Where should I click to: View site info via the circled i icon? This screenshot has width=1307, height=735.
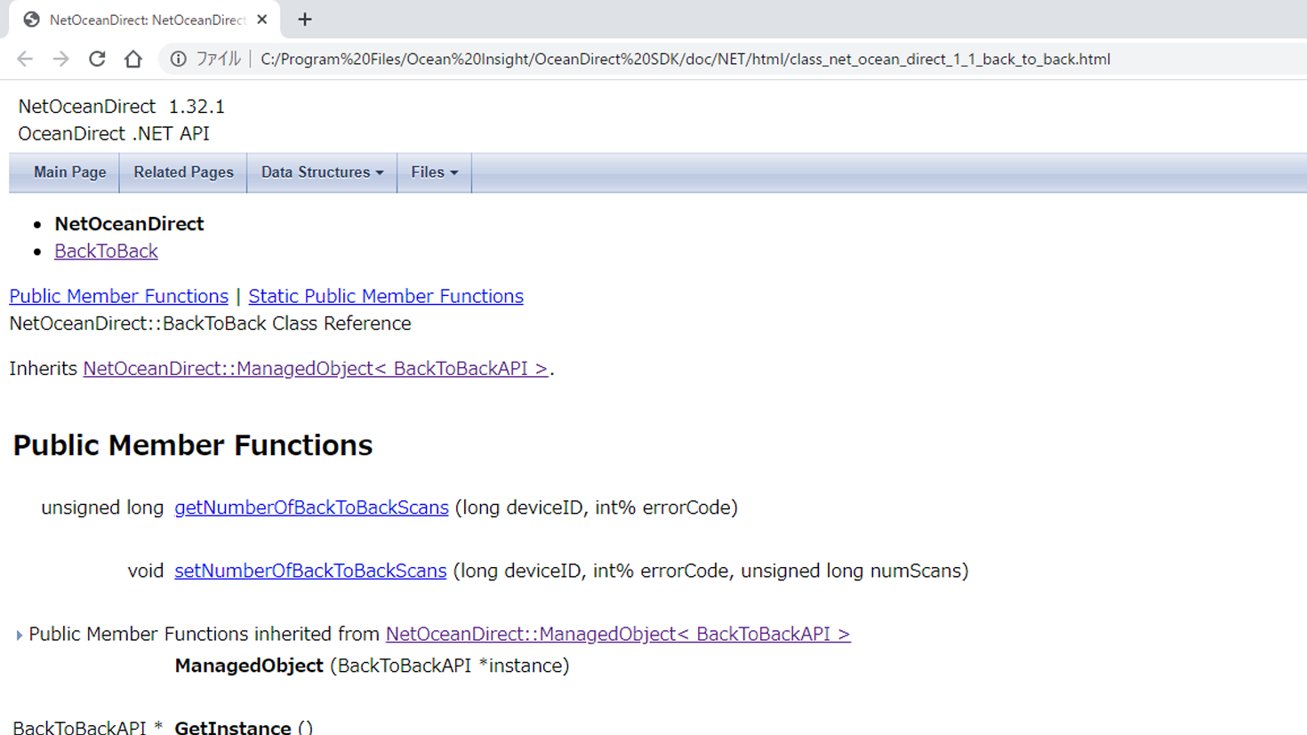coord(179,59)
